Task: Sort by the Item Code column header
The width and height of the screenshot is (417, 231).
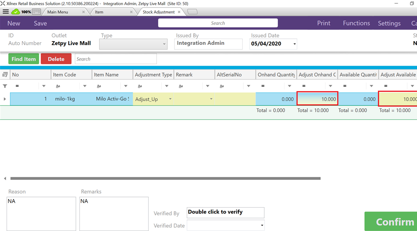Action: [x=71, y=74]
